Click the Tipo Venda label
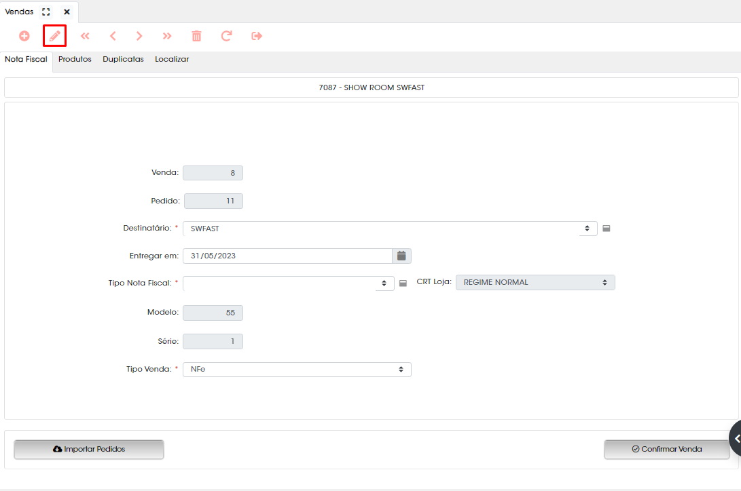This screenshot has width=741, height=491. click(149, 369)
